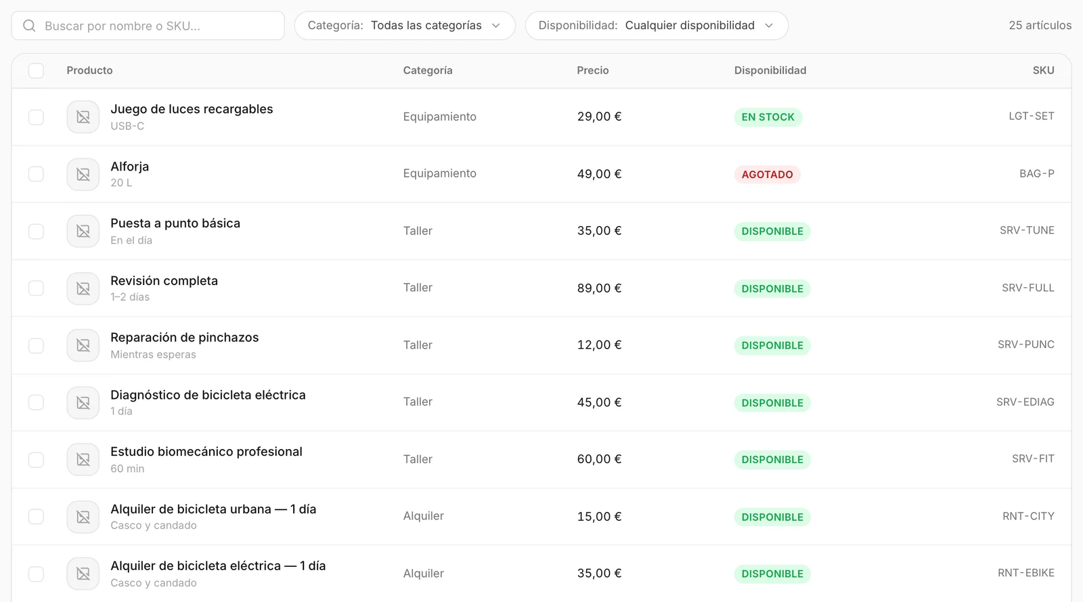Toggle the select-all checkbox in table header
The image size is (1083, 602).
36,70
